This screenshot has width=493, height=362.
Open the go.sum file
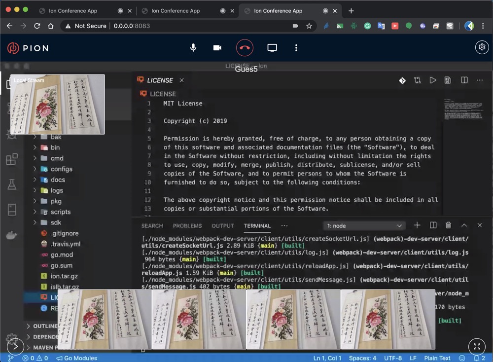61,265
